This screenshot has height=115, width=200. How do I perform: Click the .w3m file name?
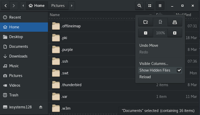coord(66,109)
